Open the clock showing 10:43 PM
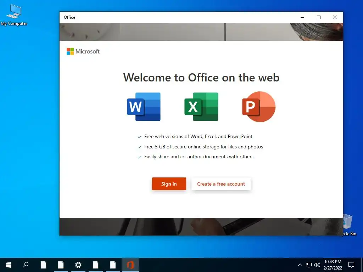Viewport: 363px width, 272px height. [x=333, y=265]
